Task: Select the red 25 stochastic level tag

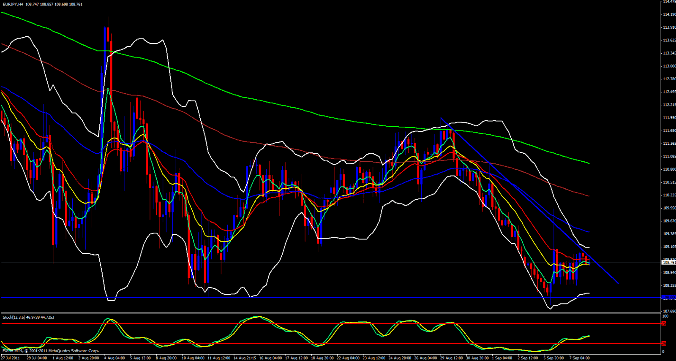Action: point(664,344)
